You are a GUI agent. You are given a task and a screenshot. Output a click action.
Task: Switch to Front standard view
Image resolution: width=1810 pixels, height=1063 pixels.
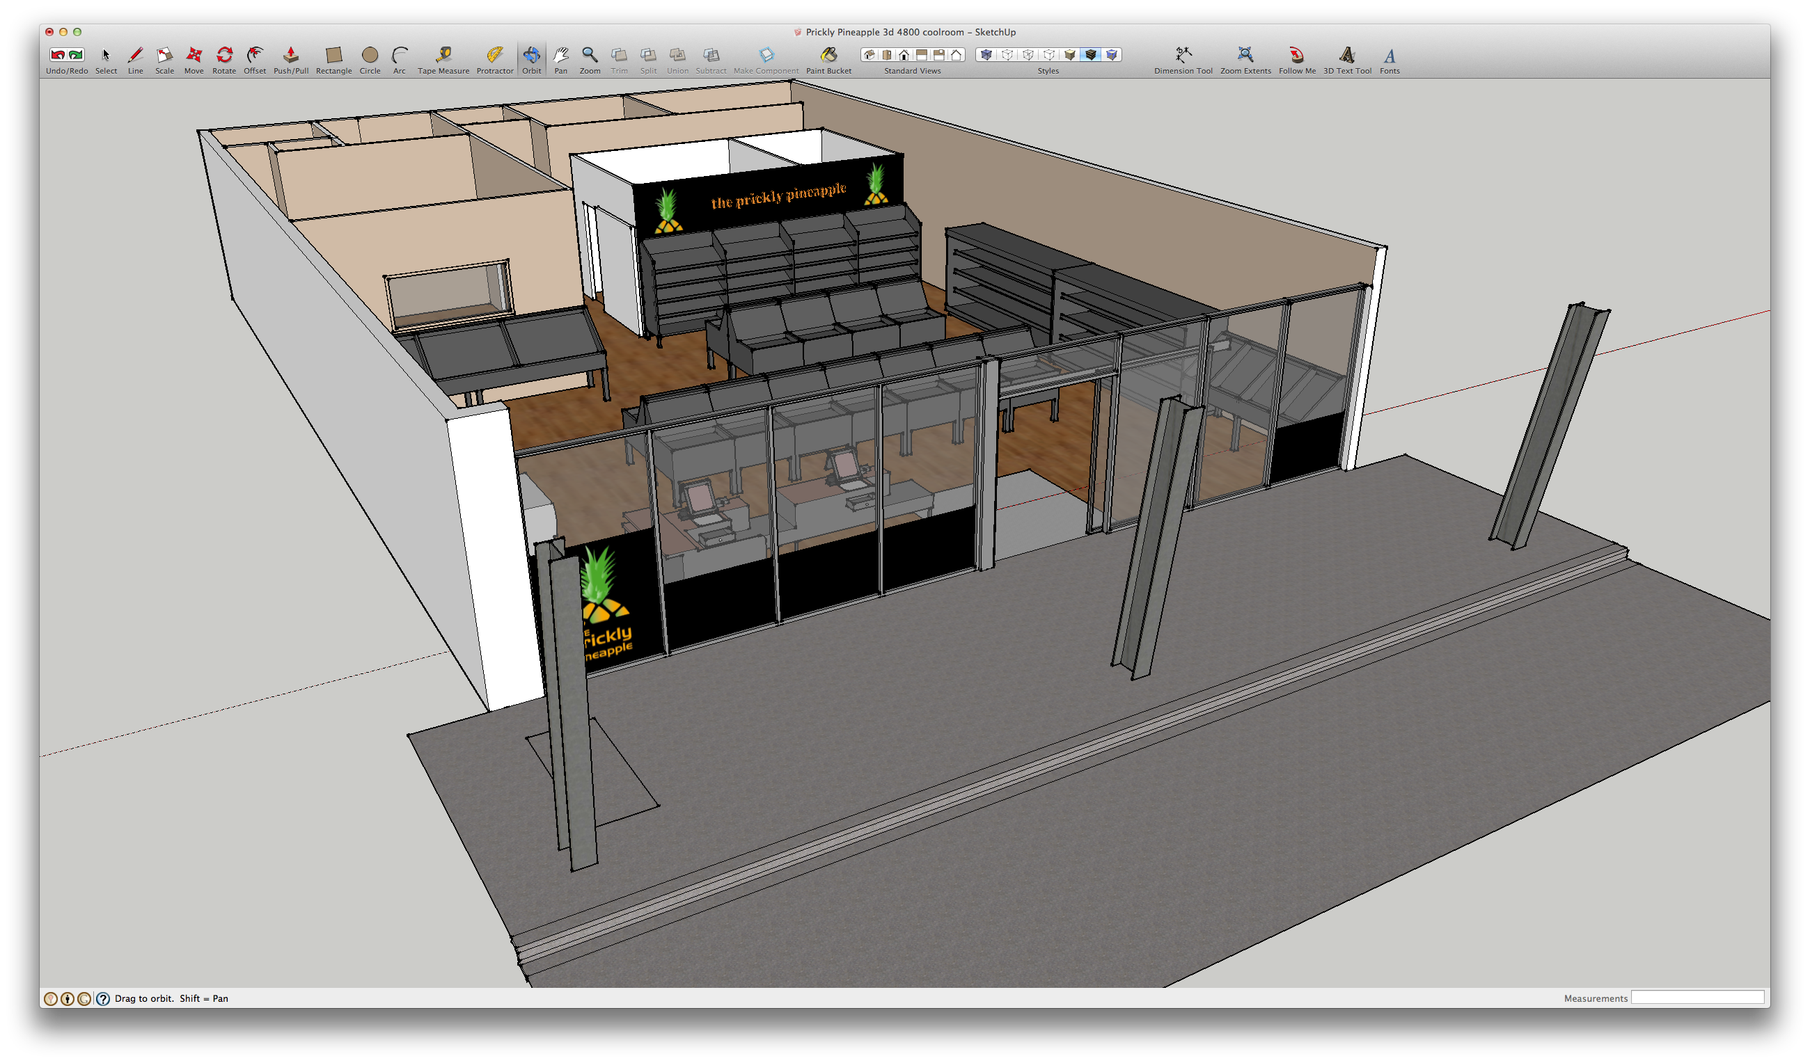904,54
